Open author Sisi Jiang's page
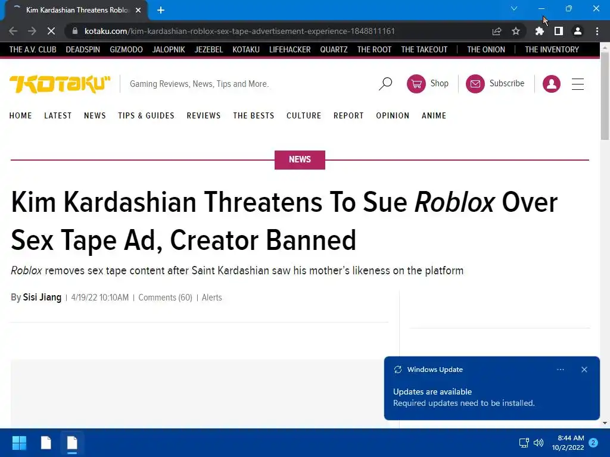Image resolution: width=610 pixels, height=457 pixels. [42, 298]
